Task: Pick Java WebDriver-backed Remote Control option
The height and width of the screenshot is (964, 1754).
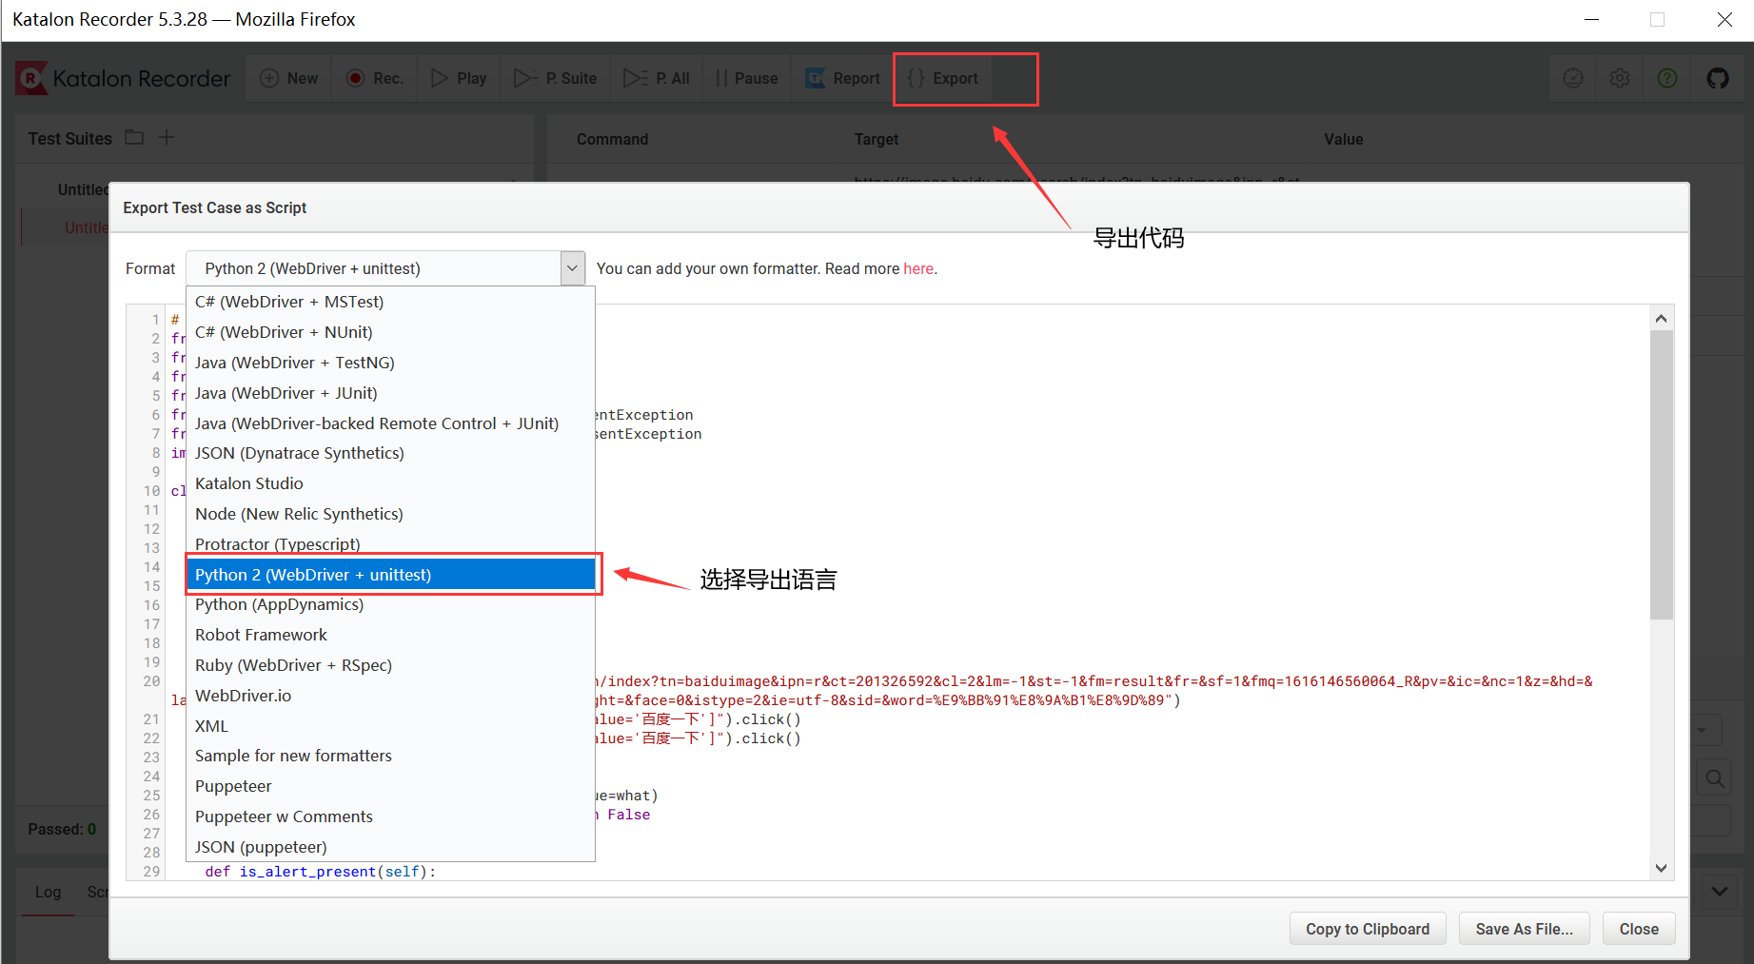Action: 390,423
